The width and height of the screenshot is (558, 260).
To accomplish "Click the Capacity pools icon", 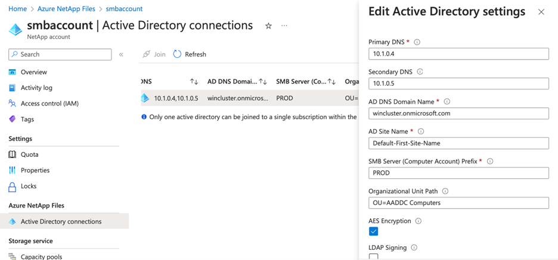I will point(13,256).
